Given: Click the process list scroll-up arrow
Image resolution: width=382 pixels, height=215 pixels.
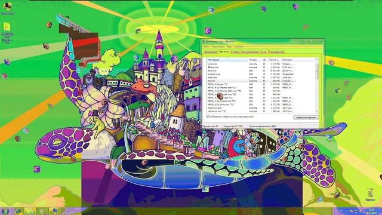Looking at the screenshot, I should pyautogui.click(x=317, y=59).
